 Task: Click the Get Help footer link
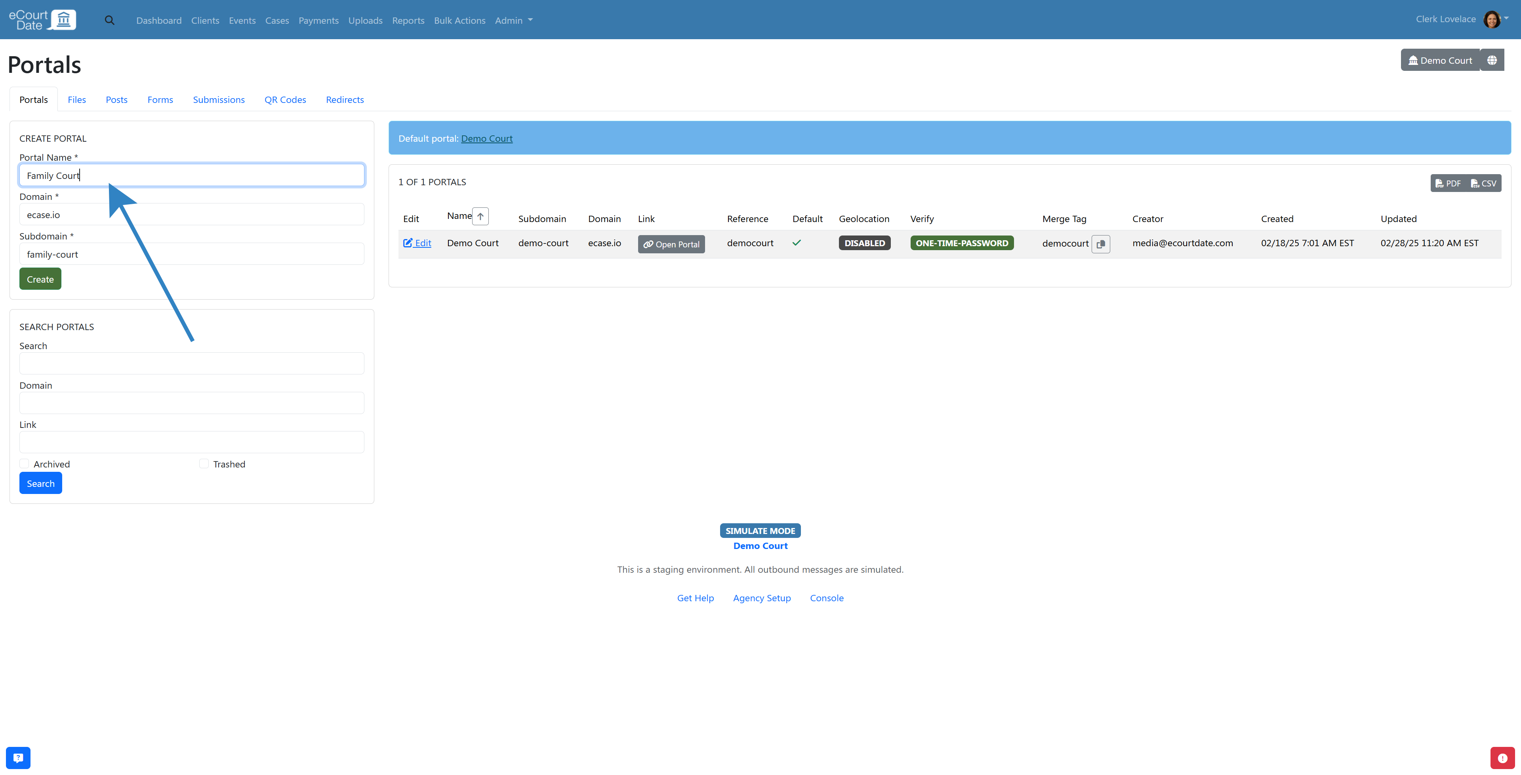pyautogui.click(x=696, y=598)
